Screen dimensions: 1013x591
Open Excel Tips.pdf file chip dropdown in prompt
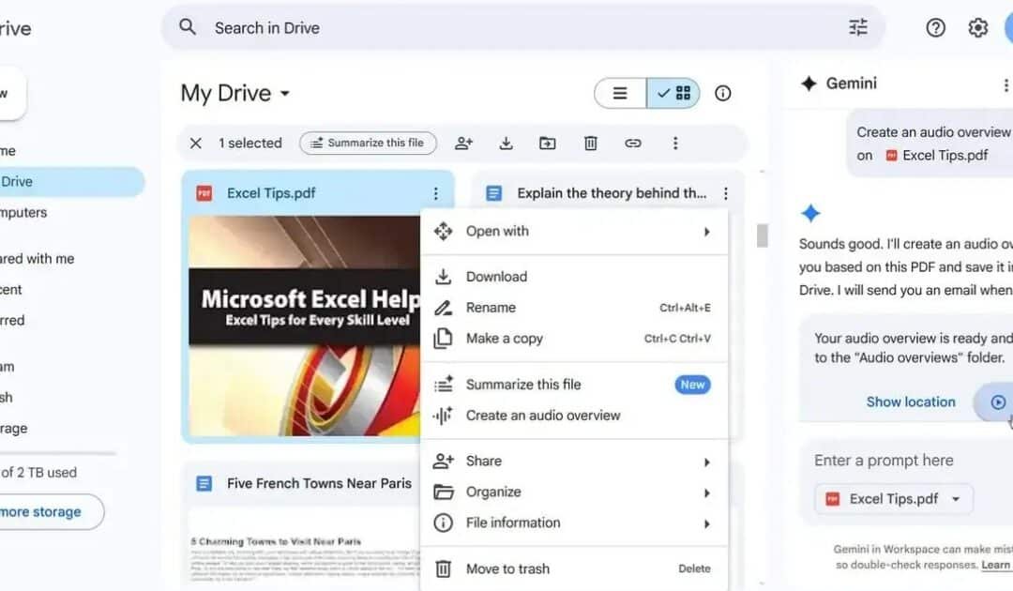point(956,499)
